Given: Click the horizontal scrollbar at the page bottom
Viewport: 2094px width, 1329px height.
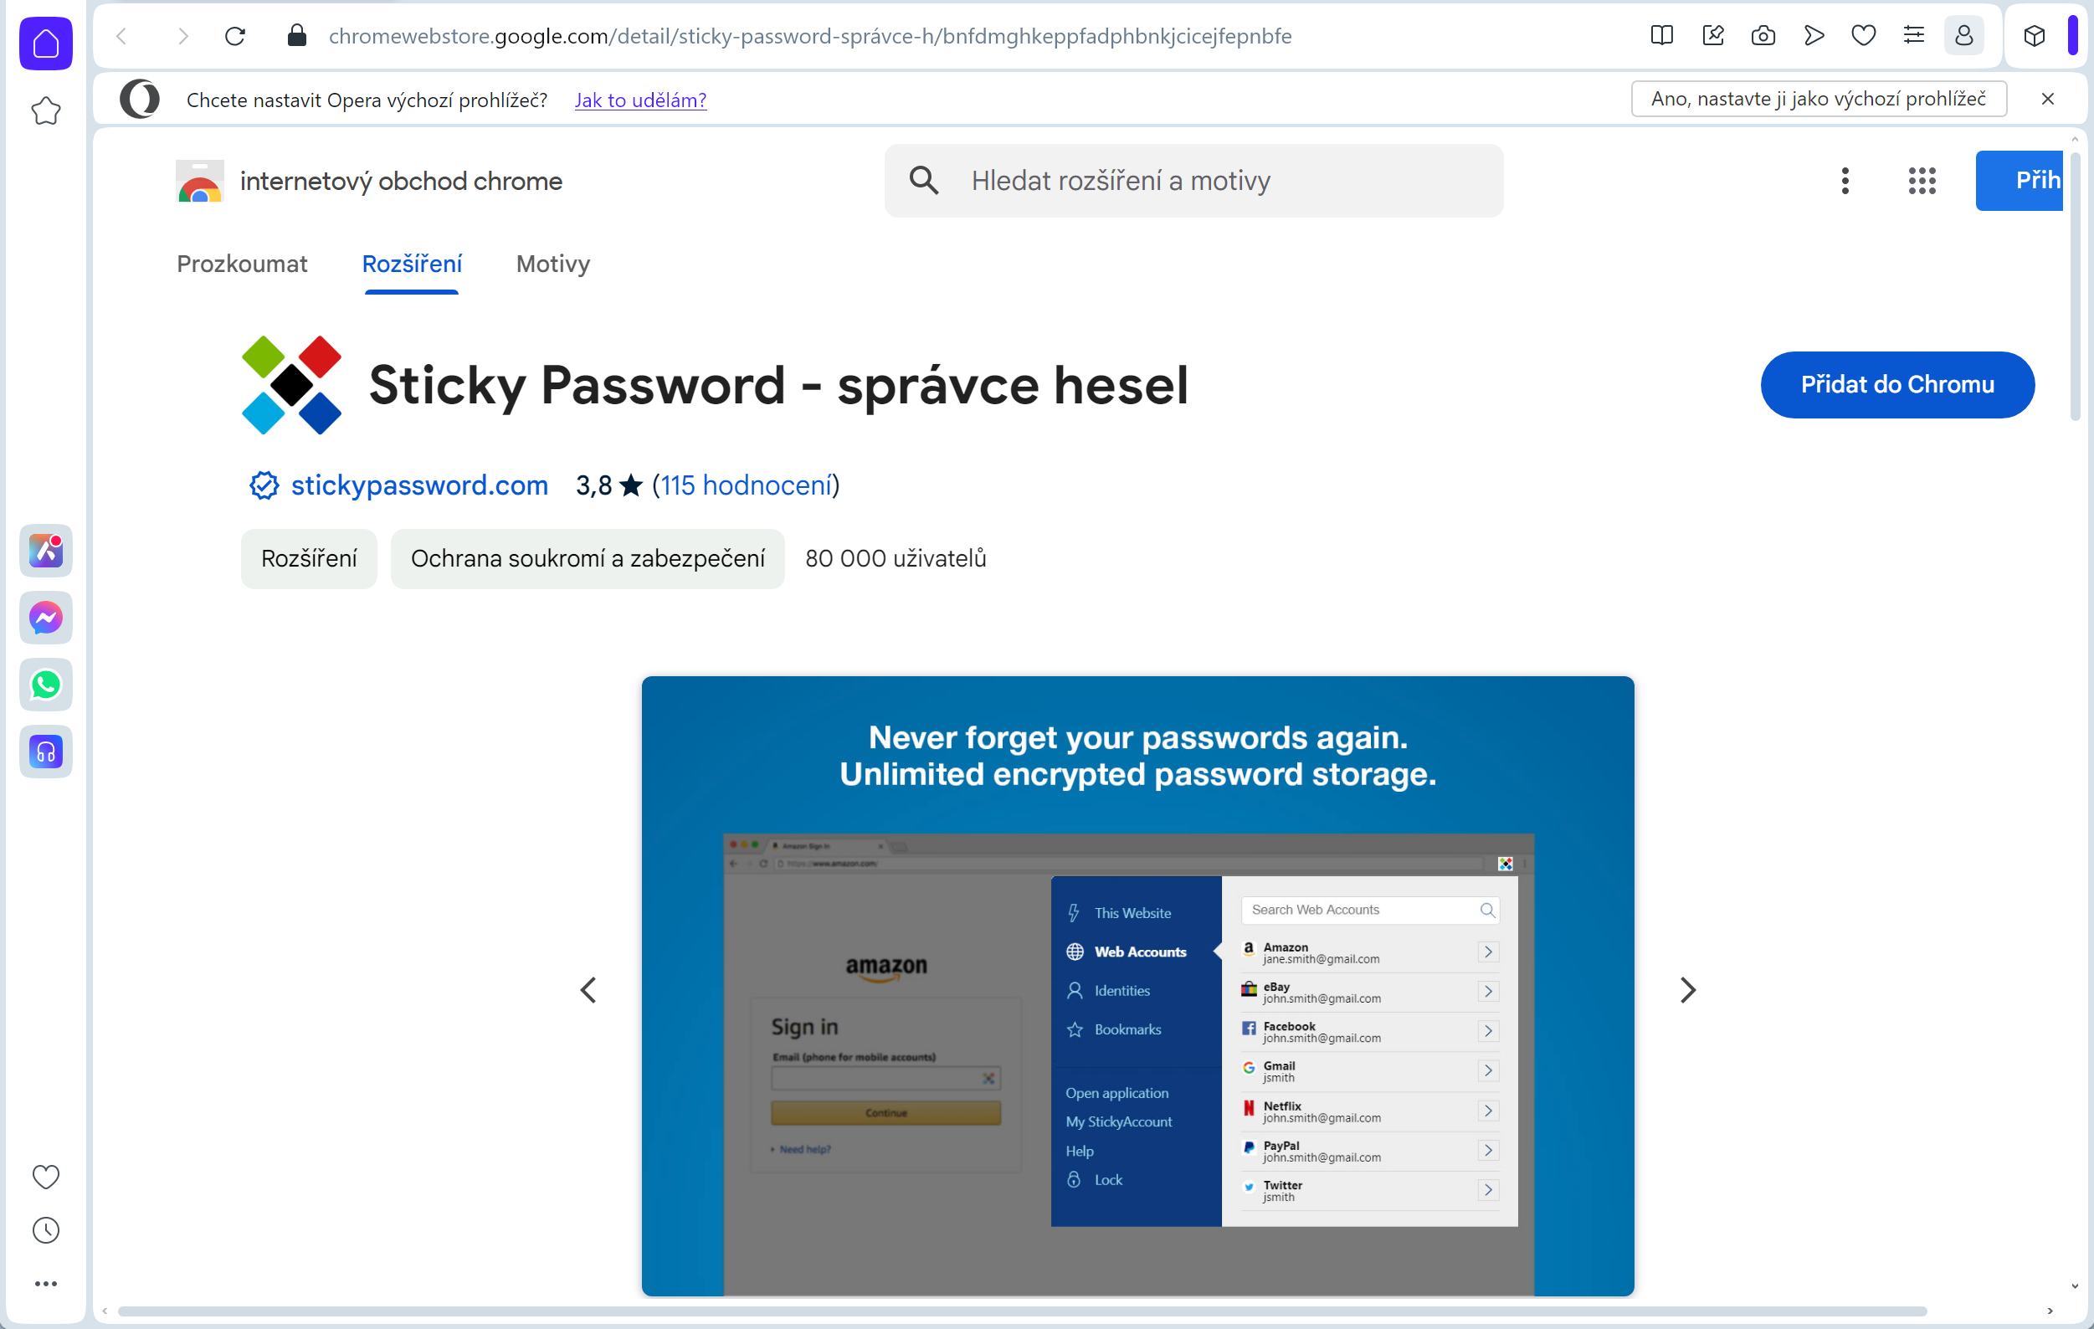Looking at the screenshot, I should pos(1022,1311).
